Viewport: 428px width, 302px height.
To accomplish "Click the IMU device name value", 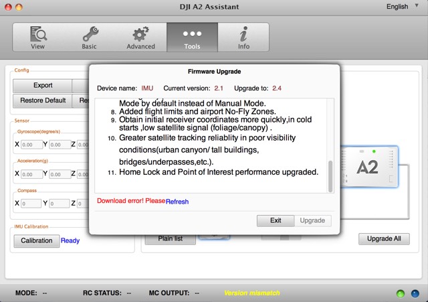I will coord(147,88).
